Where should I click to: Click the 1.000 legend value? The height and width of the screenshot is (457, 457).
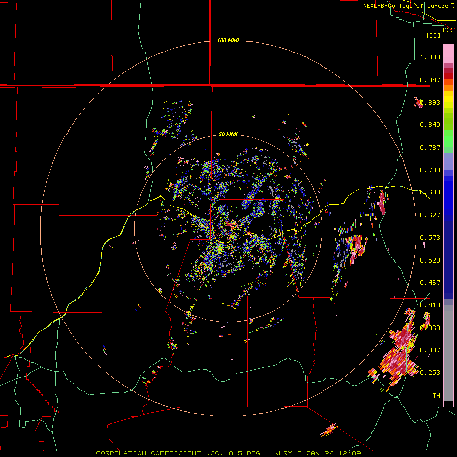pos(430,57)
